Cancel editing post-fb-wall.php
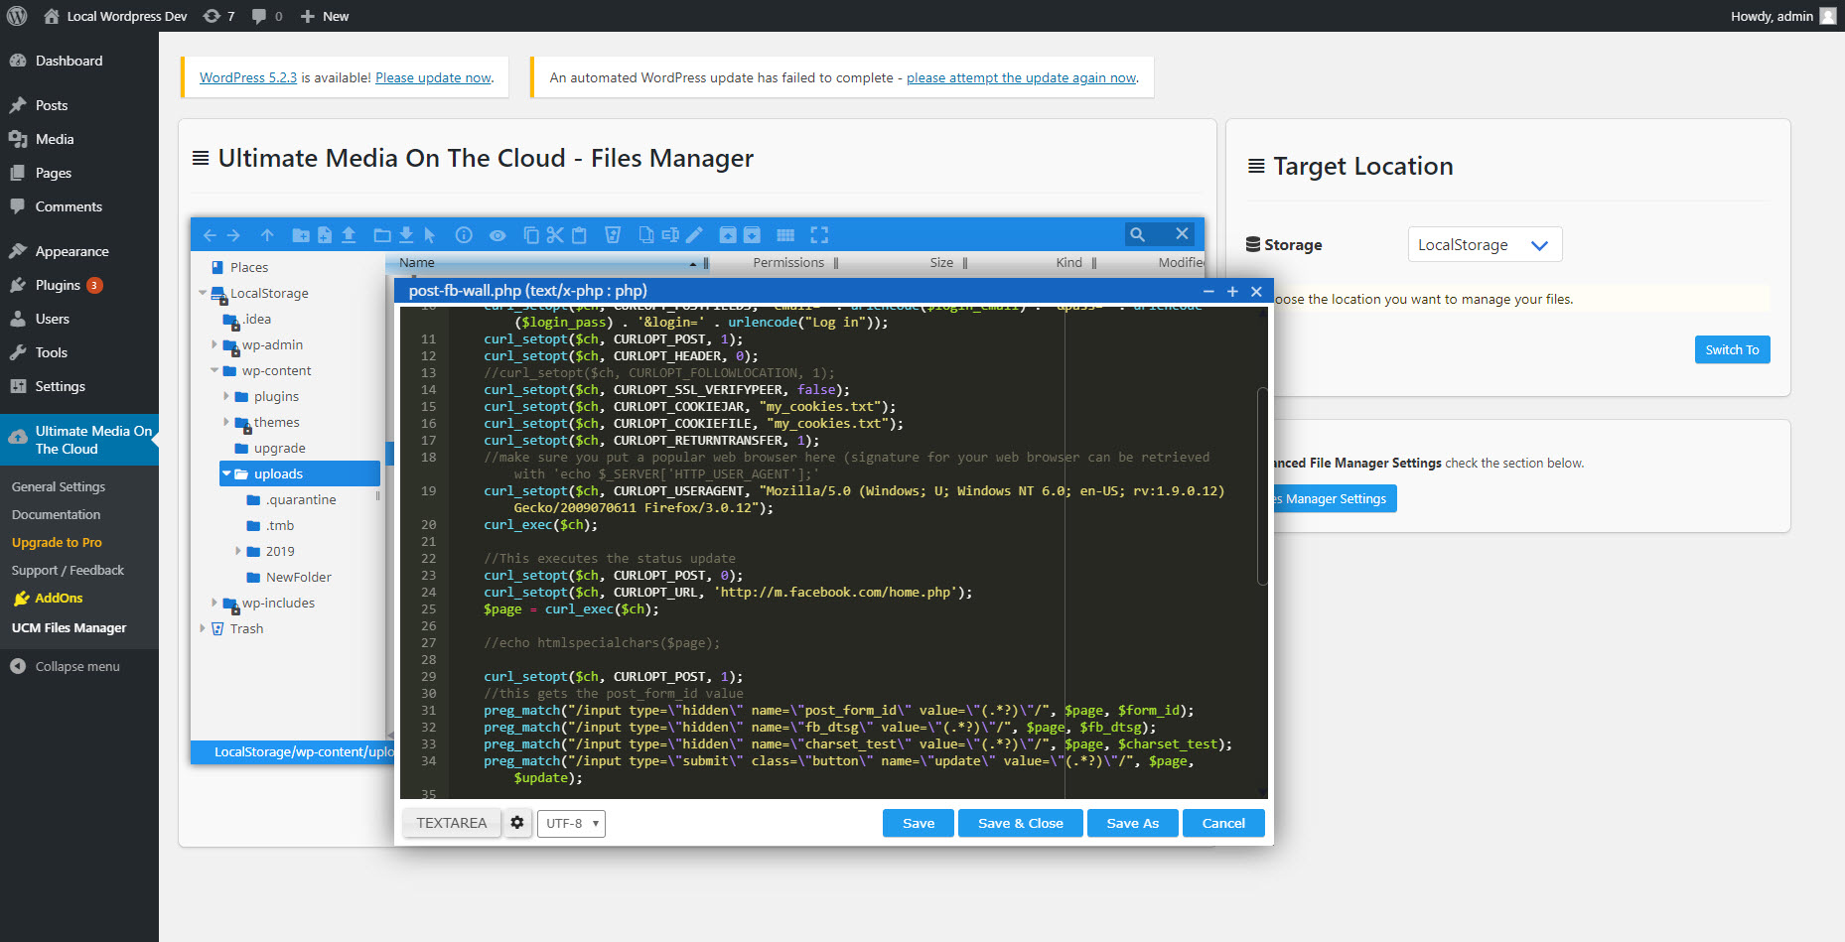The width and height of the screenshot is (1845, 942). pos(1223,824)
